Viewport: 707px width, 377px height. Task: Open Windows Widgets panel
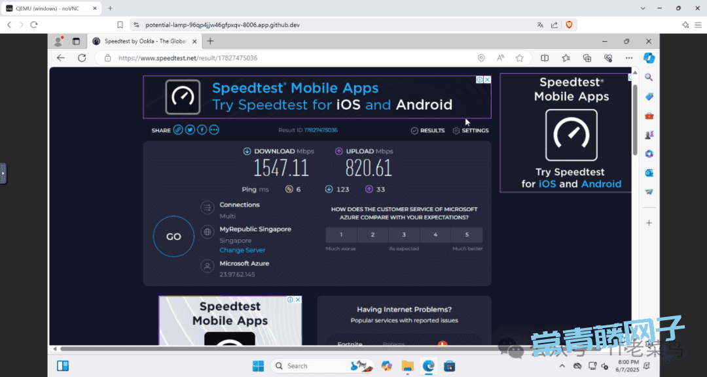pos(63,366)
